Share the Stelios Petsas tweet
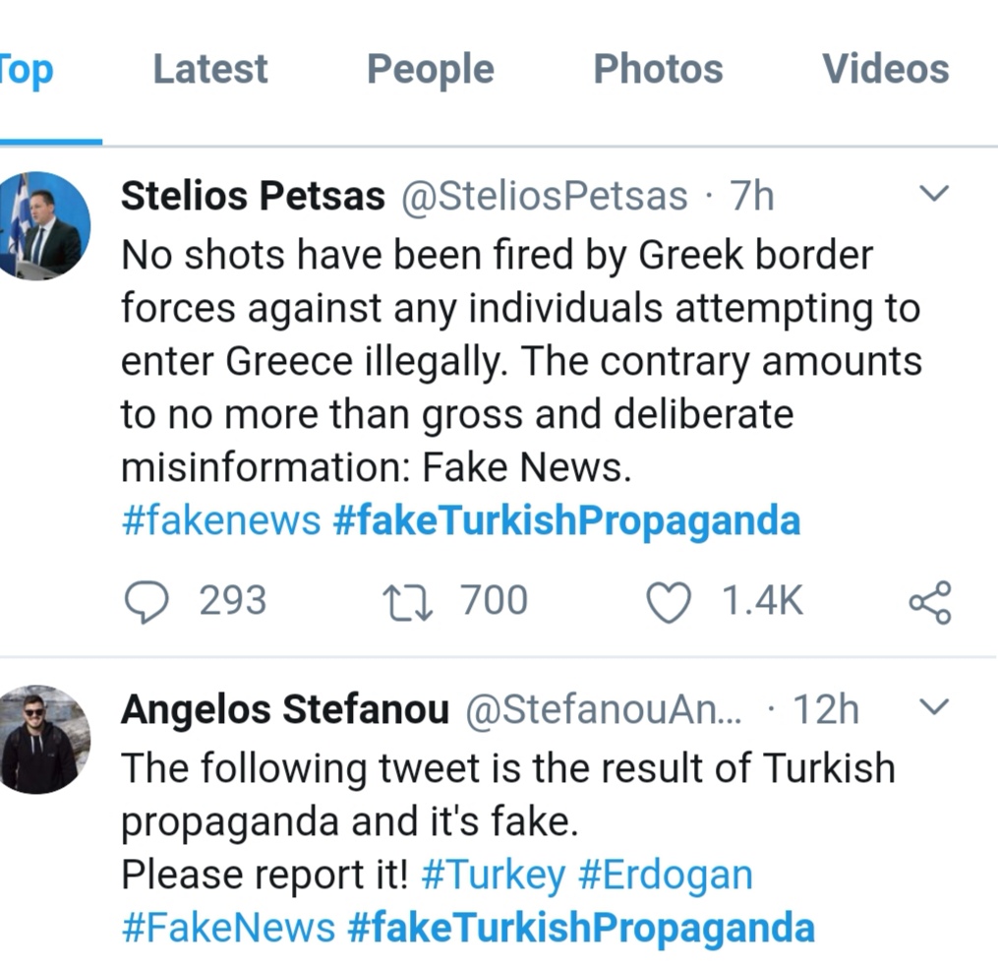Screen dimensions: 998x967 929,602
